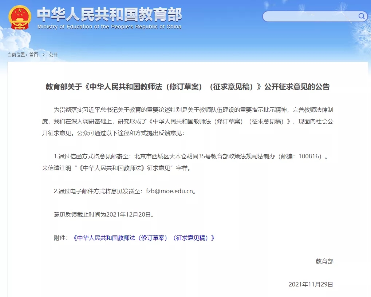This screenshot has width=371, height=297.
Task: Click the national emblem logo
Action: [x=20, y=17]
